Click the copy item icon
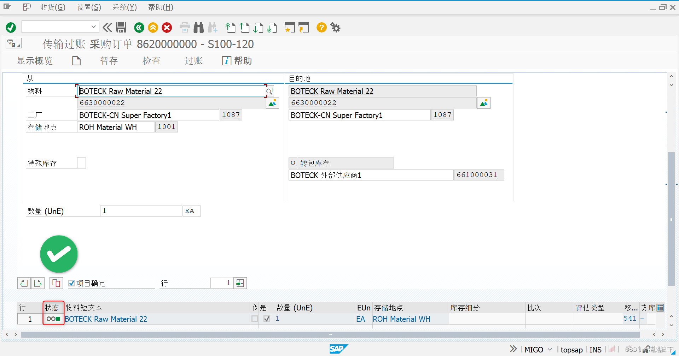The height and width of the screenshot is (356, 679). [x=56, y=283]
